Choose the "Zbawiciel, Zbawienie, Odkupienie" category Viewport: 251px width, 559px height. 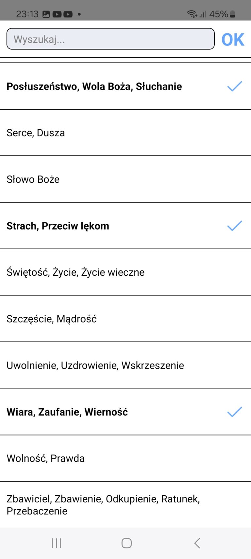(125, 505)
